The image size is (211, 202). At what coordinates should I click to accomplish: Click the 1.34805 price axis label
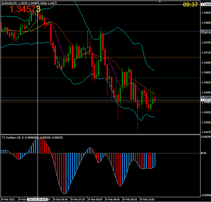pos(206,23)
